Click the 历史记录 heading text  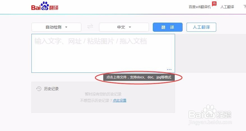tap(51, 89)
